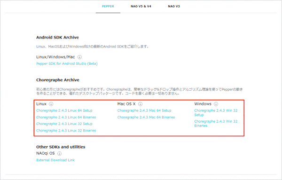The image size is (282, 180).
Task: Select the NAO V3 tab
Action: pos(174,6)
